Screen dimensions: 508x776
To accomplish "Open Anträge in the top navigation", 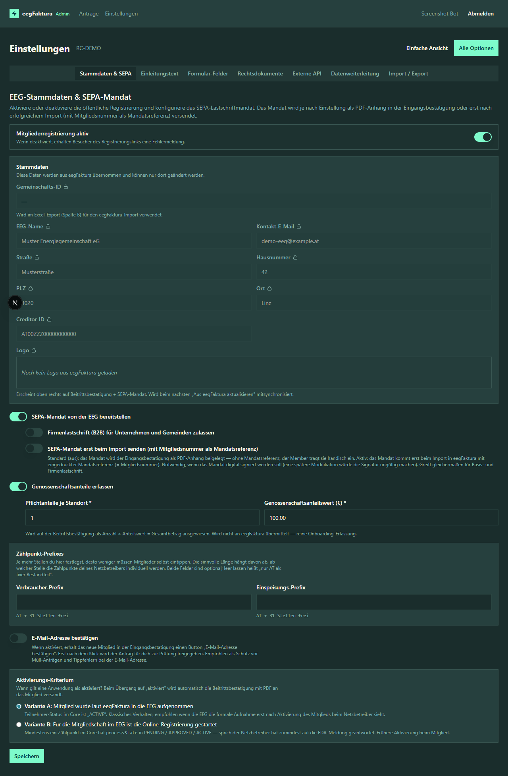I will (x=89, y=14).
